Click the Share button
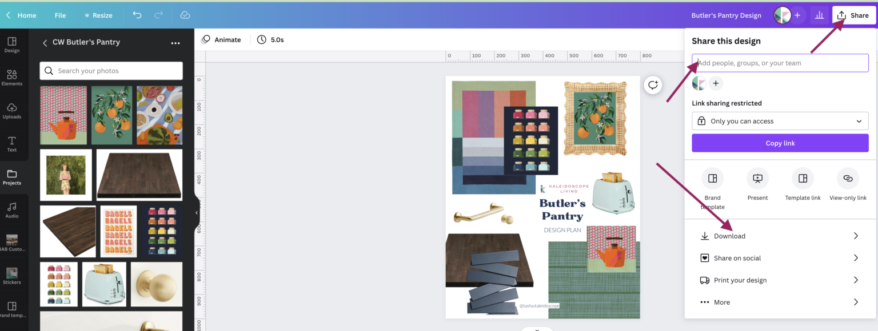This screenshot has width=878, height=331. coord(853,15)
